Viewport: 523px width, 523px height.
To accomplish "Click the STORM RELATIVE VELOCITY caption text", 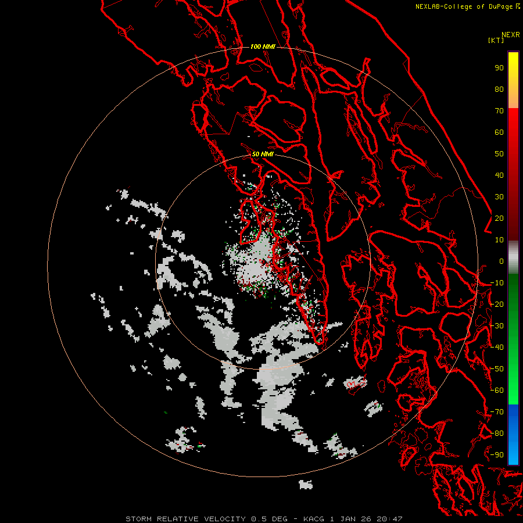I will 185,519.
